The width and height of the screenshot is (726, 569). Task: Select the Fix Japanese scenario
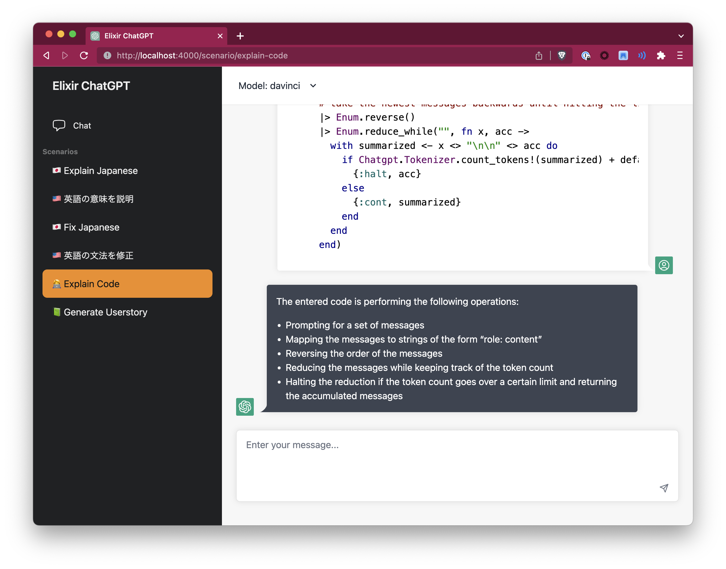point(91,227)
